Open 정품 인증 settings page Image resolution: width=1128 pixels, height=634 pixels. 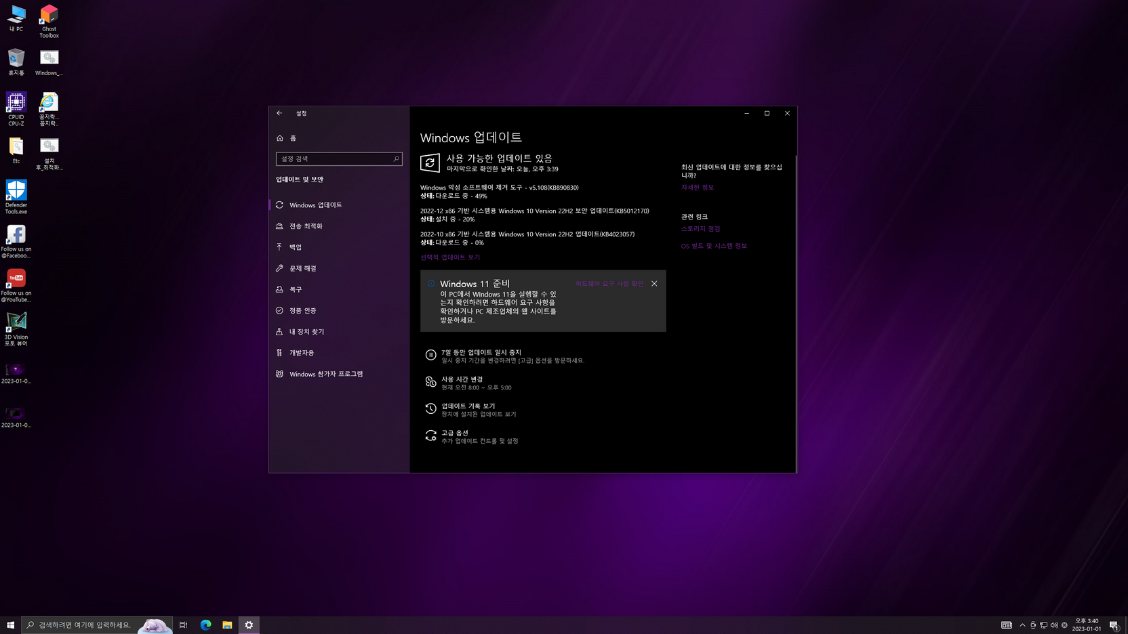pos(339,310)
